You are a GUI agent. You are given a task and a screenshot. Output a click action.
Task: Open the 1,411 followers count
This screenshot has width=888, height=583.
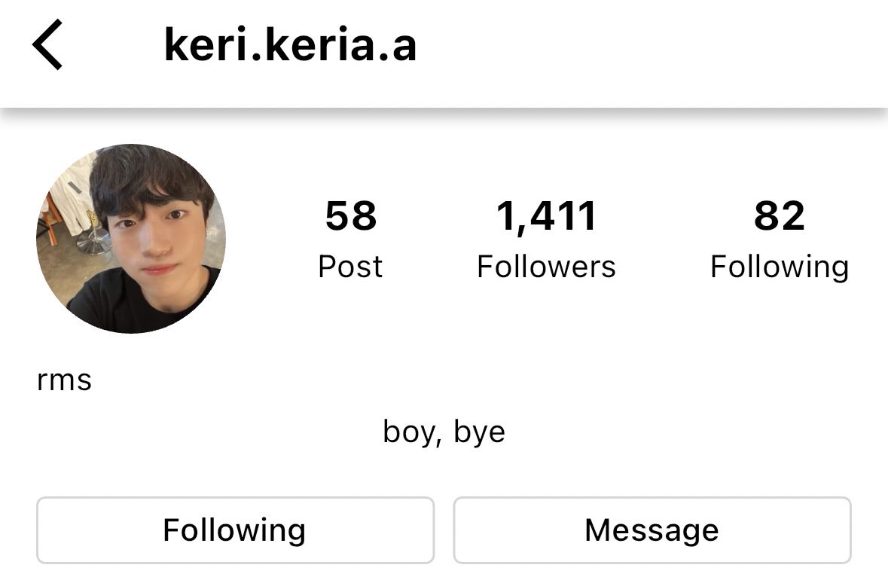[546, 216]
